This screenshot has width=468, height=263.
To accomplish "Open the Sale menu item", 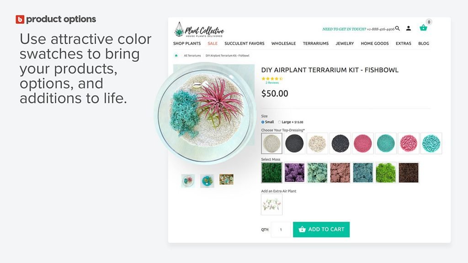I will [213, 44].
